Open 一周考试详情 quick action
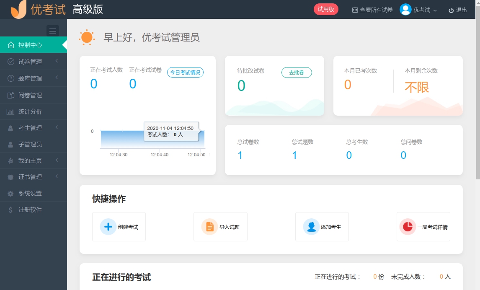This screenshot has width=480, height=290. 423,227
